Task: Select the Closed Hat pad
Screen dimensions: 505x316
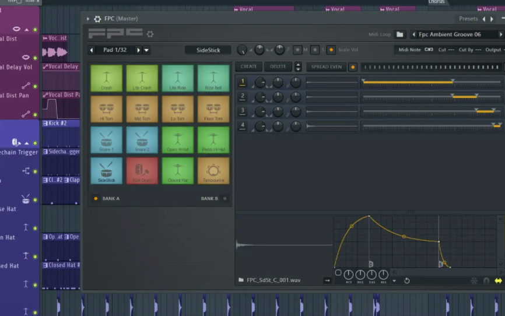Action: (x=178, y=171)
